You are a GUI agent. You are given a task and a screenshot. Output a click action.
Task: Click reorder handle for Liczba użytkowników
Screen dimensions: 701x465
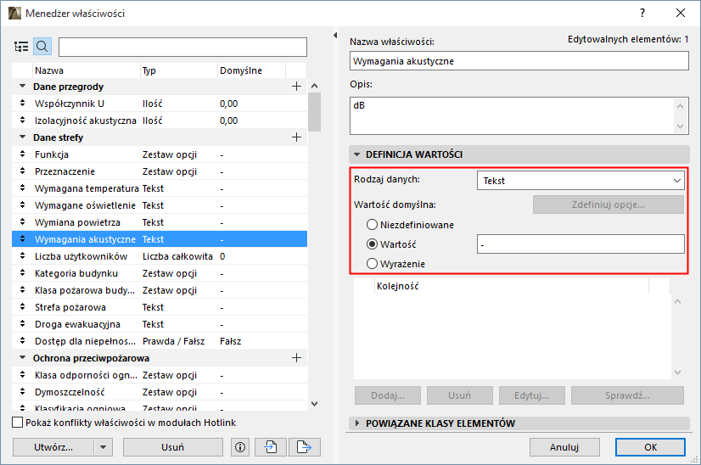click(x=22, y=256)
